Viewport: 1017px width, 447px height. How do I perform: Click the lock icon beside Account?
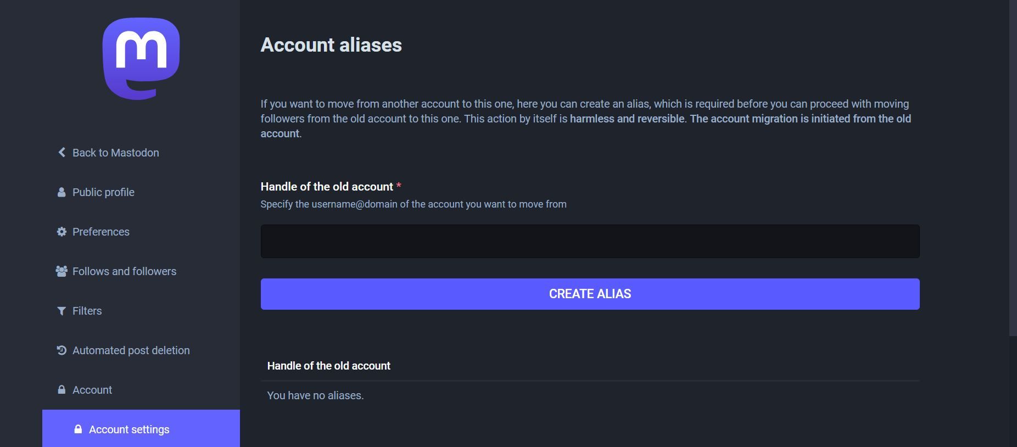click(61, 389)
